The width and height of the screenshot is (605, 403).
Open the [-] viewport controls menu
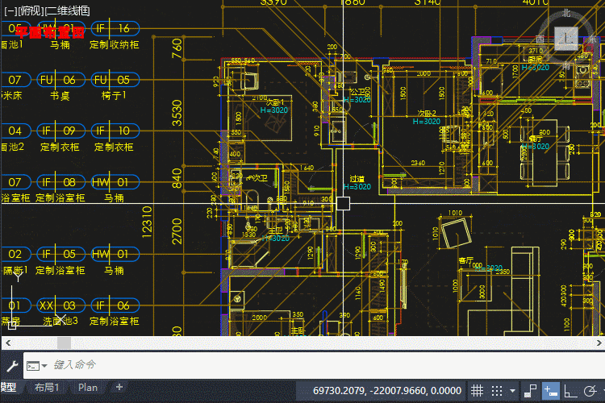coord(10,10)
